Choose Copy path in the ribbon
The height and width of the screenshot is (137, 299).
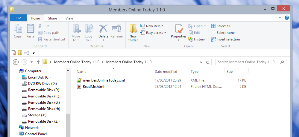[x=48, y=33]
